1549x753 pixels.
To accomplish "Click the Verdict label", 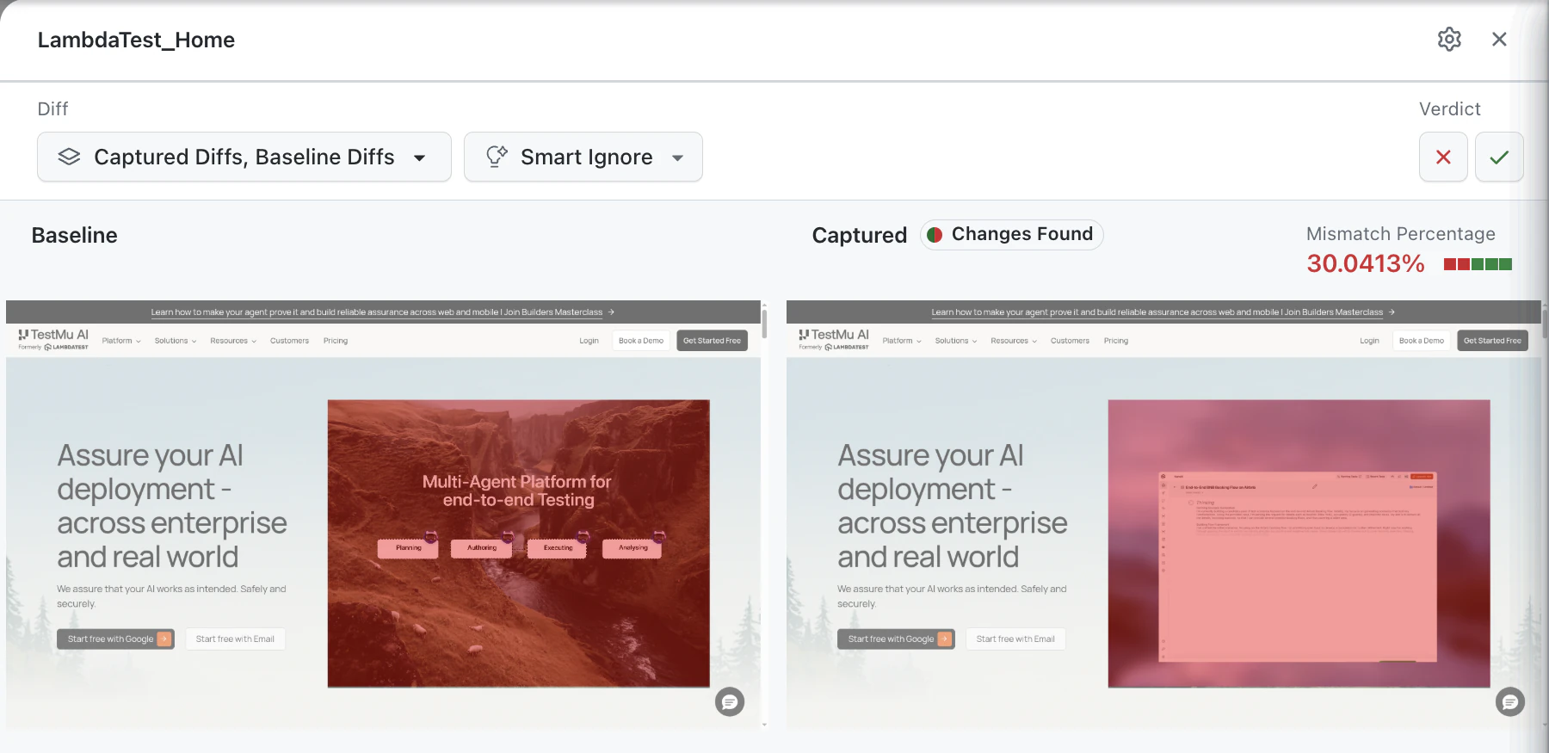I will pyautogui.click(x=1450, y=108).
